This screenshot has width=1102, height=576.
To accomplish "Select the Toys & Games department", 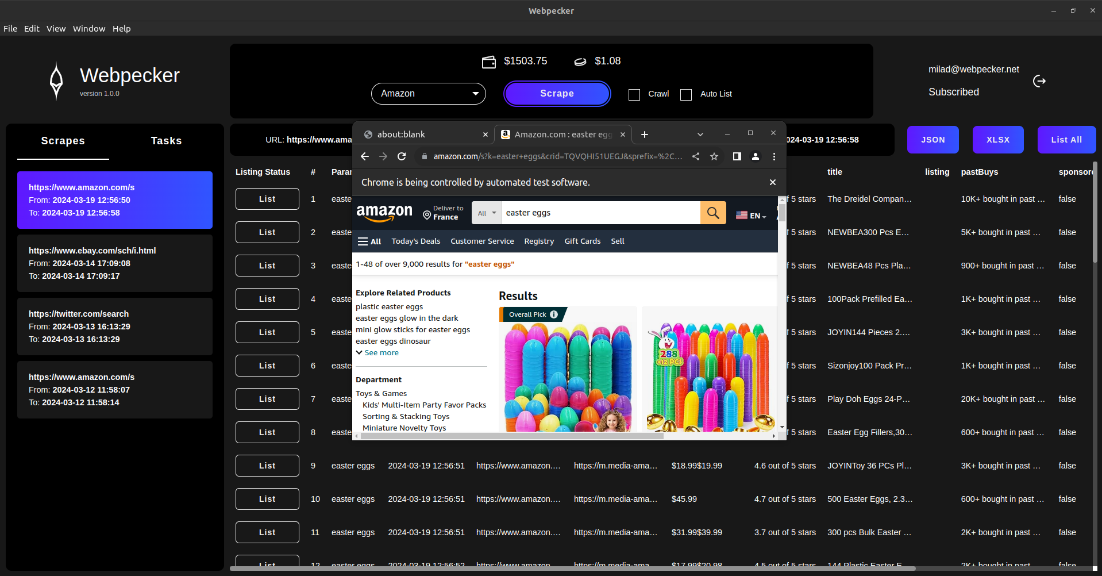I will [381, 394].
